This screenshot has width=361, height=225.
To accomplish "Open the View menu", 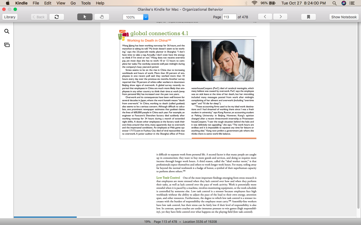I will [x=61, y=3].
